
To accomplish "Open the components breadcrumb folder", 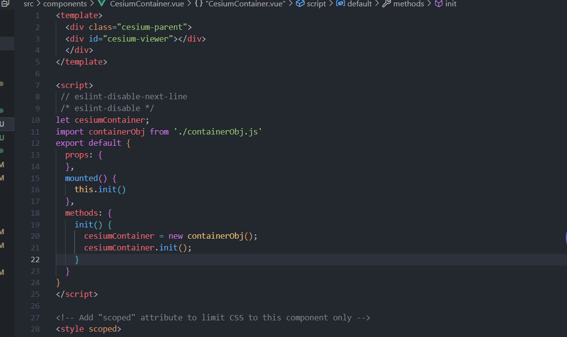I will [x=65, y=4].
